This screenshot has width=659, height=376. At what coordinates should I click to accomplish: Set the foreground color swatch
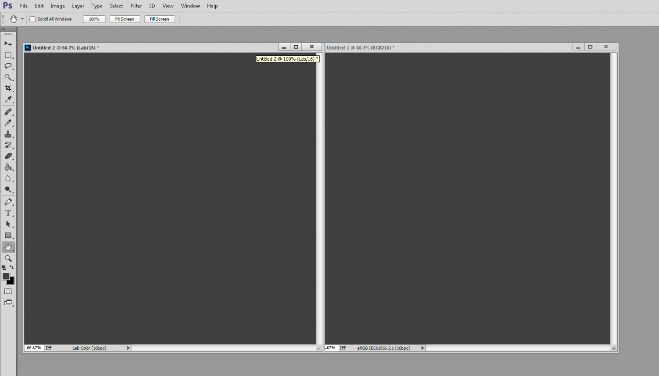(x=5, y=276)
